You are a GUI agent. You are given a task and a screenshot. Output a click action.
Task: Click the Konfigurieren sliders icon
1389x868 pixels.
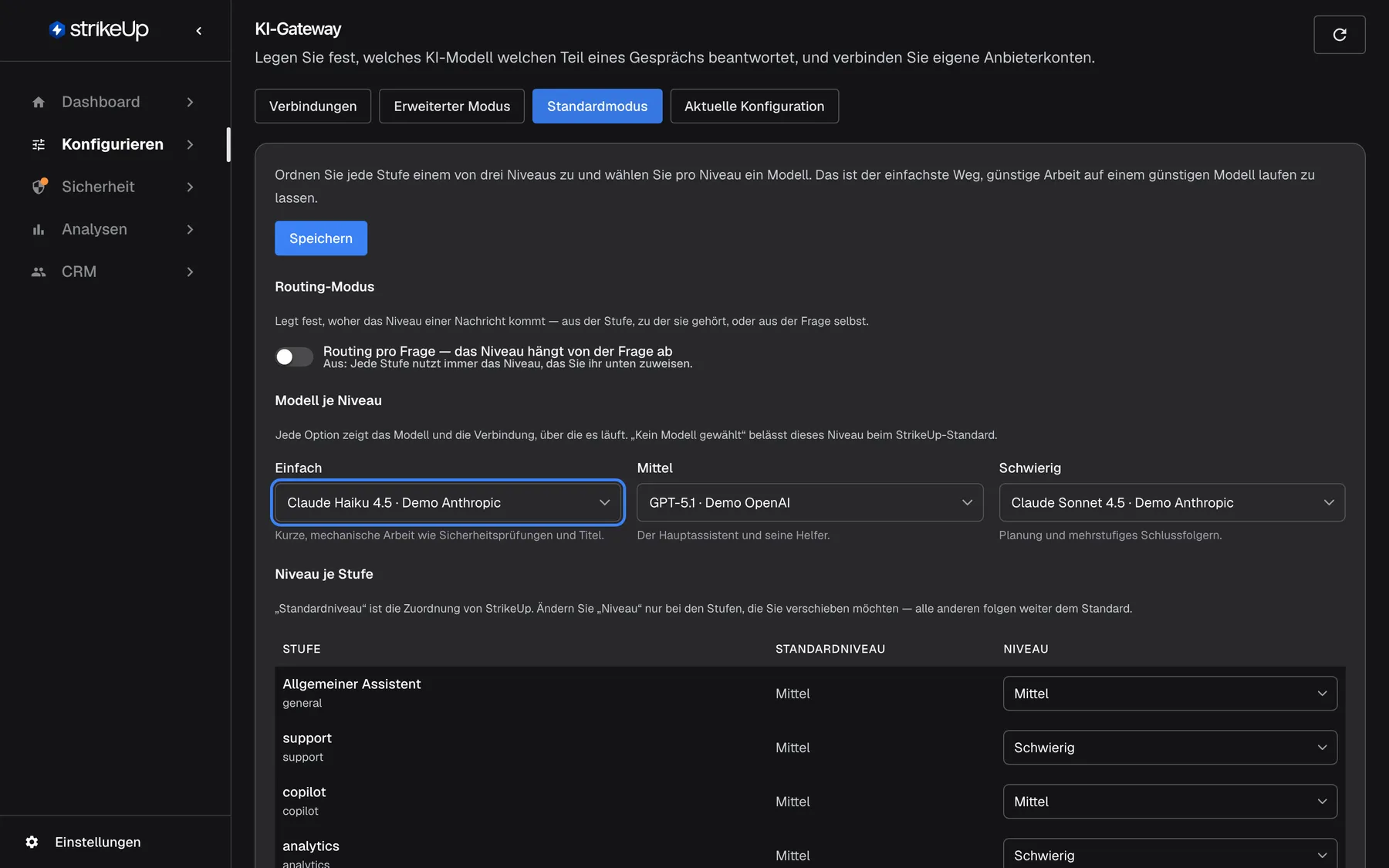click(x=39, y=144)
